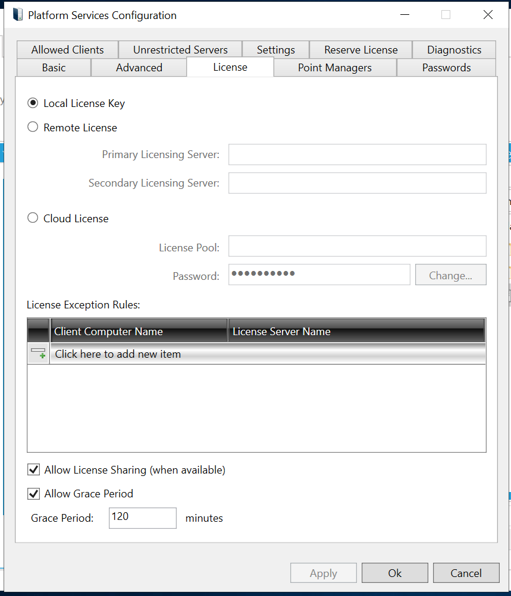Click the Platform Services Configuration app icon
Screen dimensions: 511x596
coord(18,15)
